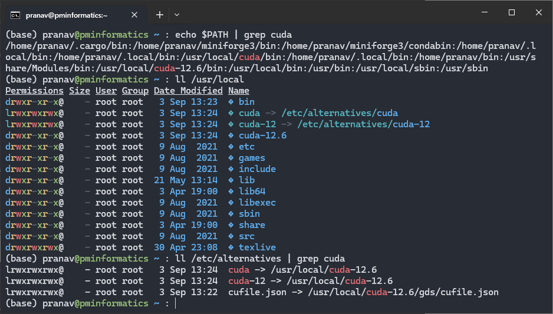The width and height of the screenshot is (553, 314).
Task: Click the folder icon beside games
Action: 231,158
